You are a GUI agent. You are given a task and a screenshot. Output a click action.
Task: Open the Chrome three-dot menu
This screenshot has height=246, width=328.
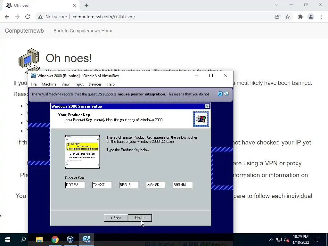click(321, 17)
